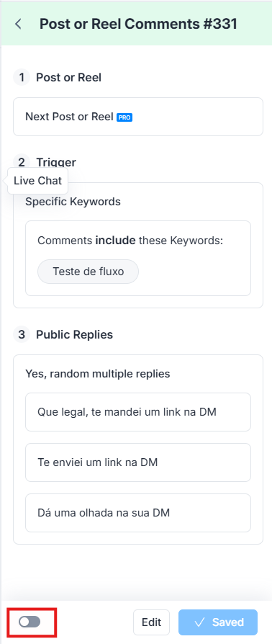
Task: Click the Comments include these Keywords box
Action: pos(138,259)
